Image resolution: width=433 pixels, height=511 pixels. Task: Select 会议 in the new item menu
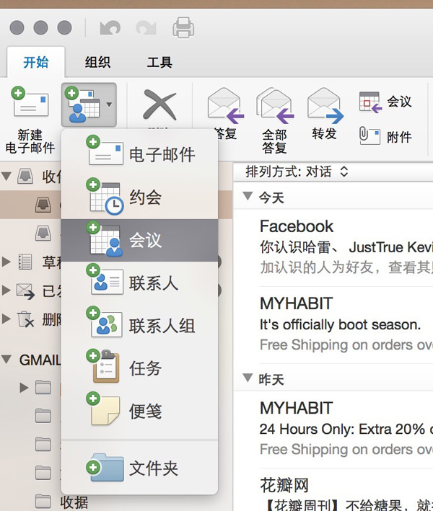pyautogui.click(x=139, y=240)
